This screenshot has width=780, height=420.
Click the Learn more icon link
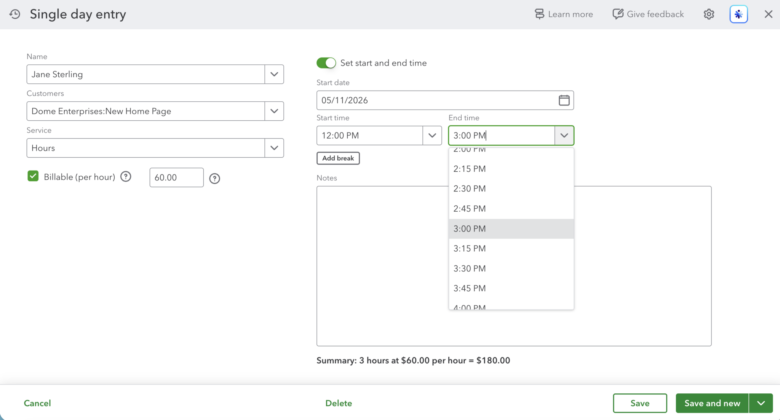click(564, 14)
